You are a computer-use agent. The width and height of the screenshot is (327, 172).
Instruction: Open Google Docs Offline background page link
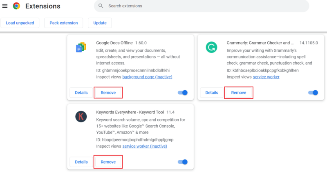pos(147,77)
